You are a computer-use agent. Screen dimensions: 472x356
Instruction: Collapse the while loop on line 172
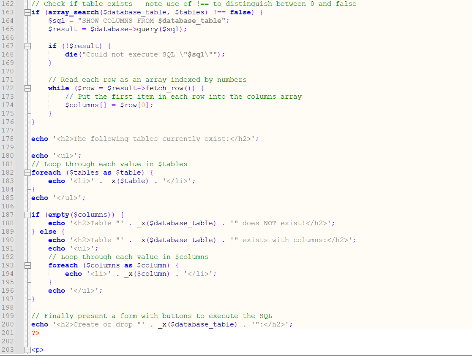(x=27, y=88)
